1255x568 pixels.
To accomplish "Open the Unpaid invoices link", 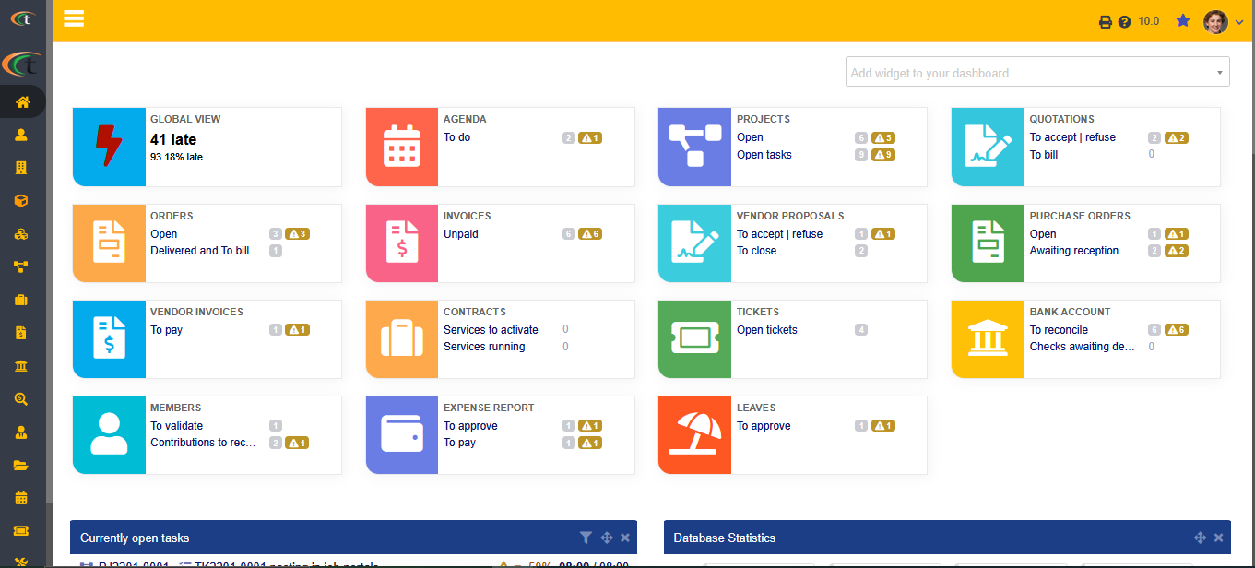I will click(460, 234).
